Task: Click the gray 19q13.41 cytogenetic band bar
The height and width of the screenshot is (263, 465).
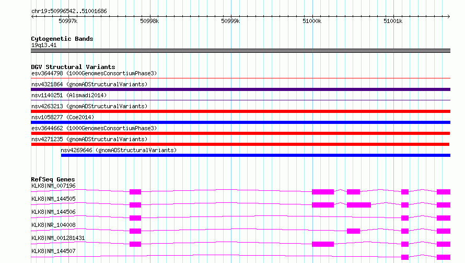Action: click(x=240, y=51)
